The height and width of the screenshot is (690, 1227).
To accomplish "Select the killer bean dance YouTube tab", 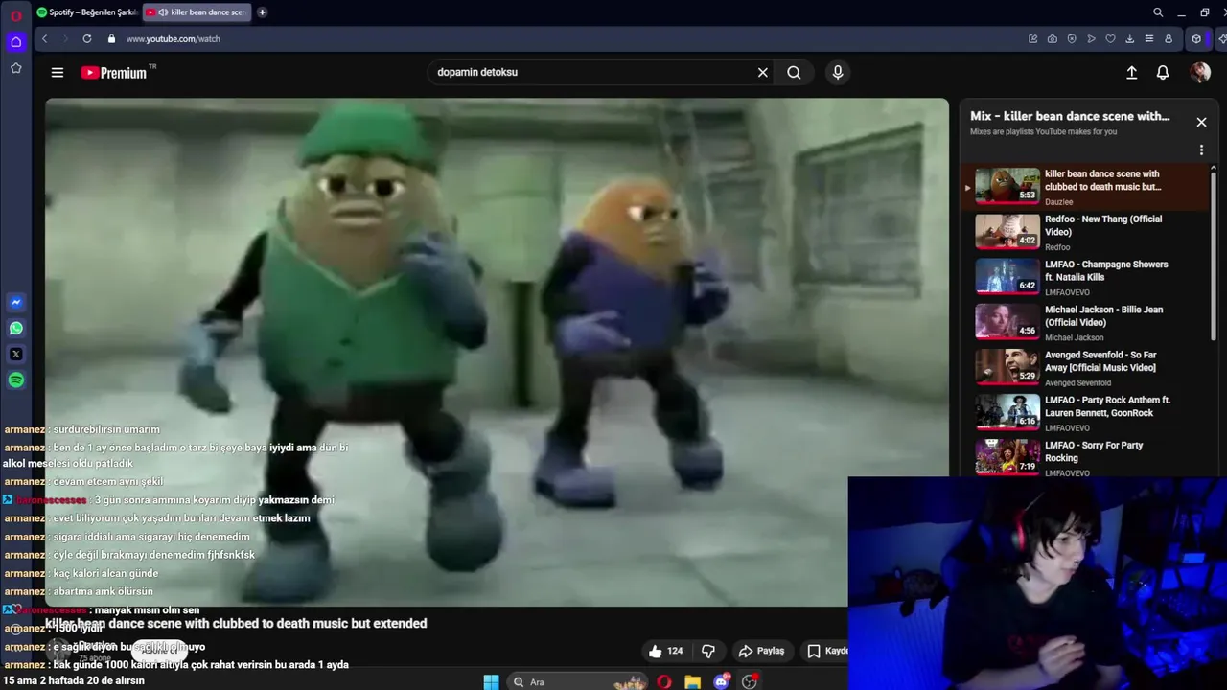I will (x=196, y=12).
